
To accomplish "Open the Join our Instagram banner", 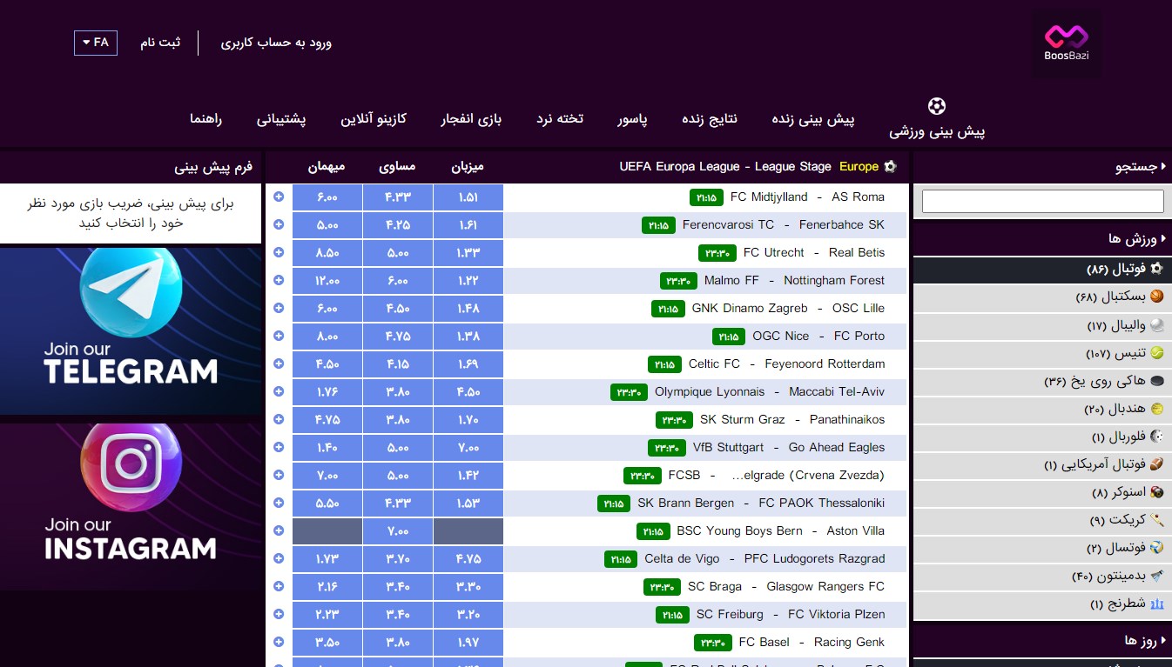I will click(x=131, y=507).
